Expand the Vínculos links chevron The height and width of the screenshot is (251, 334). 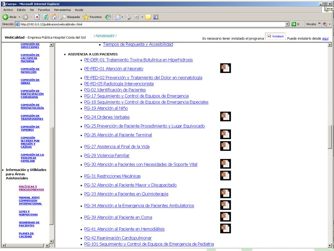tap(319, 23)
